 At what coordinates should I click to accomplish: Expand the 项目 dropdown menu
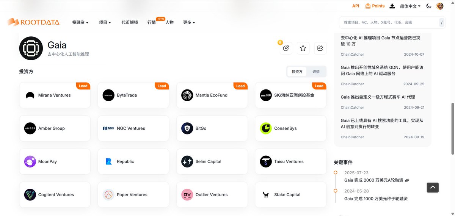click(105, 22)
